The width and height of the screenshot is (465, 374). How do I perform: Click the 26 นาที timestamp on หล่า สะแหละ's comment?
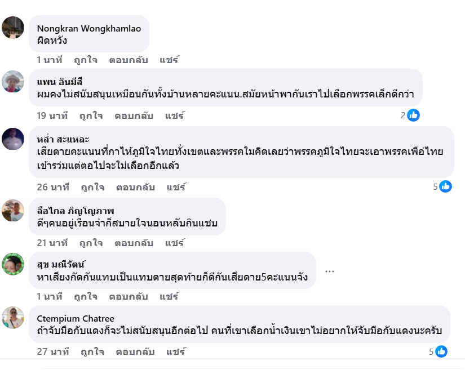(53, 186)
